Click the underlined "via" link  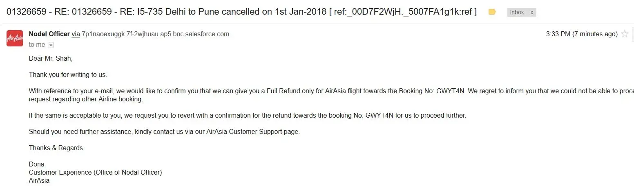pos(76,34)
